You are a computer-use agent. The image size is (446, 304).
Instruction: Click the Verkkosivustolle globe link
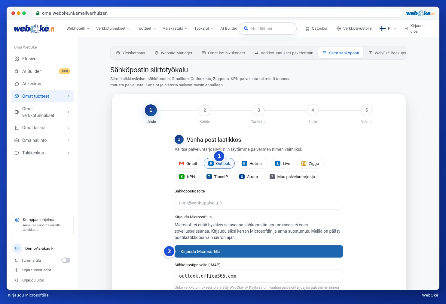pos(354,28)
